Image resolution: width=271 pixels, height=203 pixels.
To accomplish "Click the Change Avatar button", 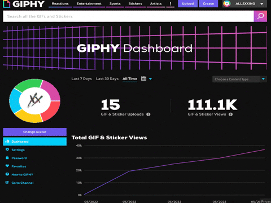I will (35, 132).
